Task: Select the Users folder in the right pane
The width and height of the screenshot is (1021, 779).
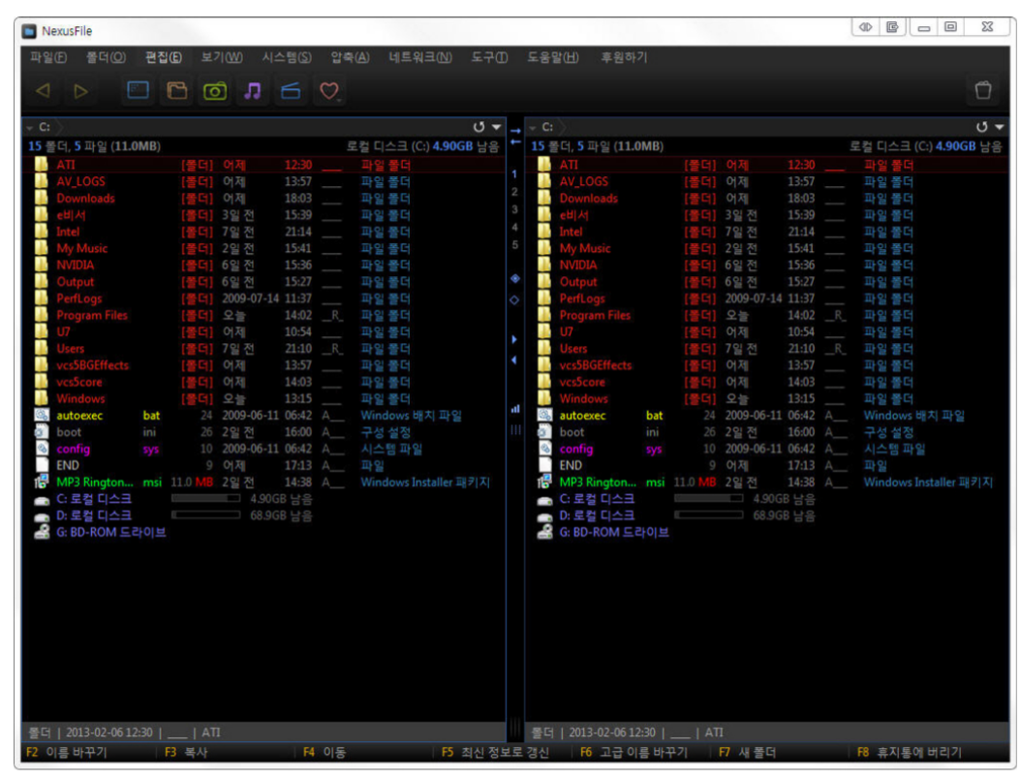Action: point(767,349)
